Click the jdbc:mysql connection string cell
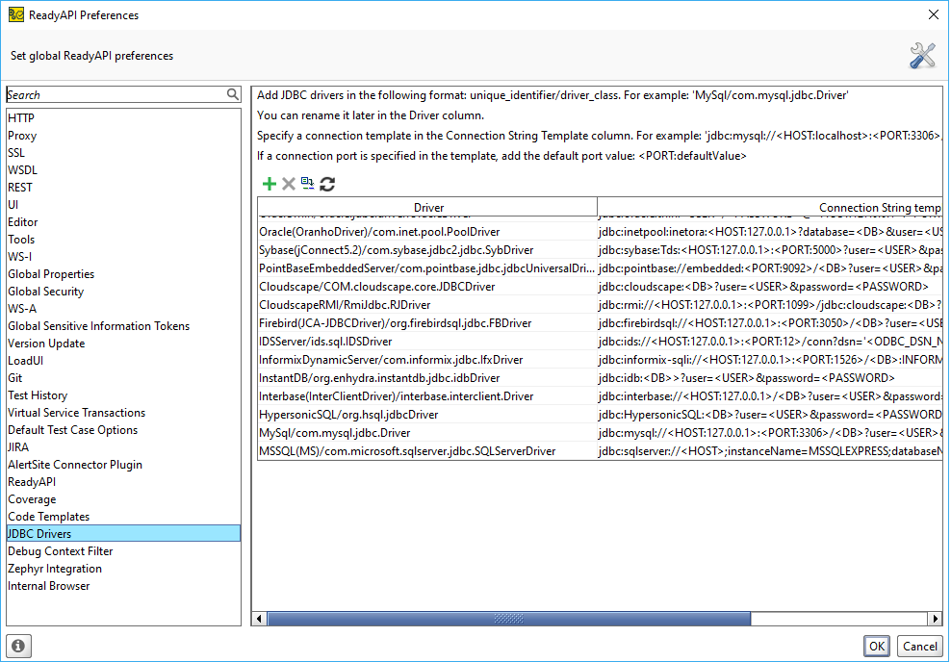 (770, 433)
